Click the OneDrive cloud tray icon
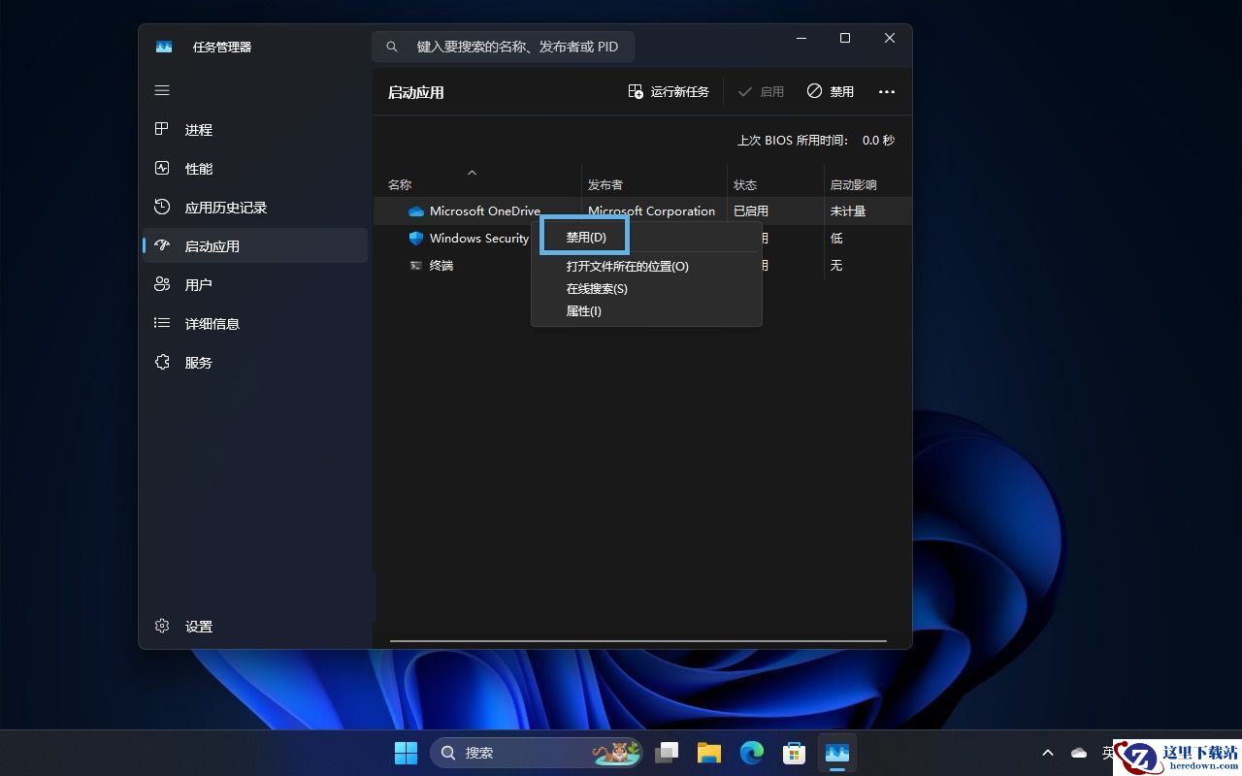The width and height of the screenshot is (1242, 776). click(x=1079, y=753)
